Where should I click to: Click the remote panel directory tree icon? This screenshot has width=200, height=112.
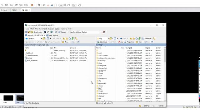pos(154,39)
